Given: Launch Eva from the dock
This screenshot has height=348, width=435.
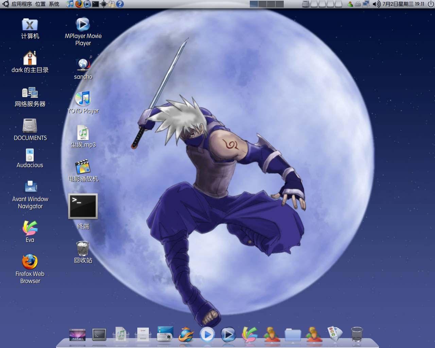Looking at the screenshot, I should pyautogui.click(x=250, y=334).
